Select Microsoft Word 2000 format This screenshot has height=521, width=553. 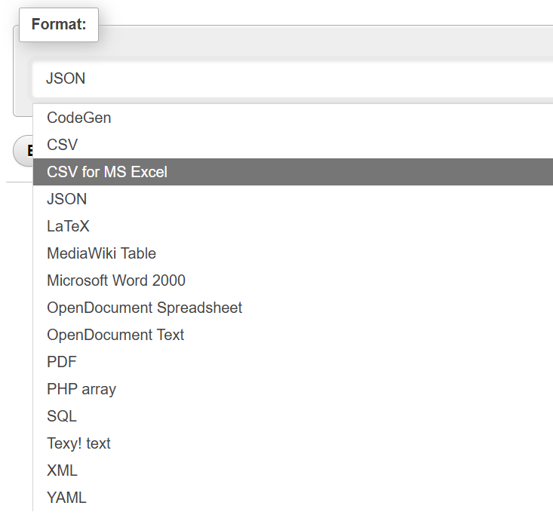(293, 280)
